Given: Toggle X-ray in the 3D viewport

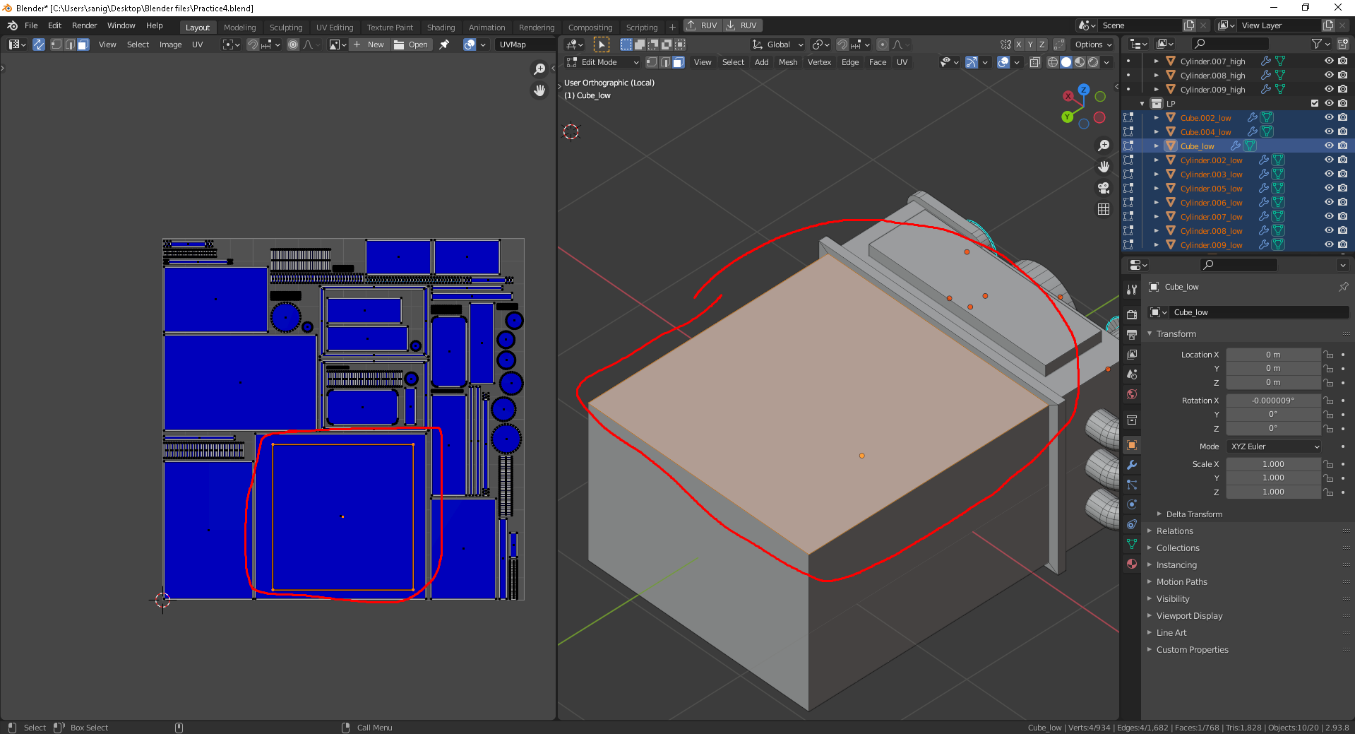Looking at the screenshot, I should pyautogui.click(x=1035, y=62).
